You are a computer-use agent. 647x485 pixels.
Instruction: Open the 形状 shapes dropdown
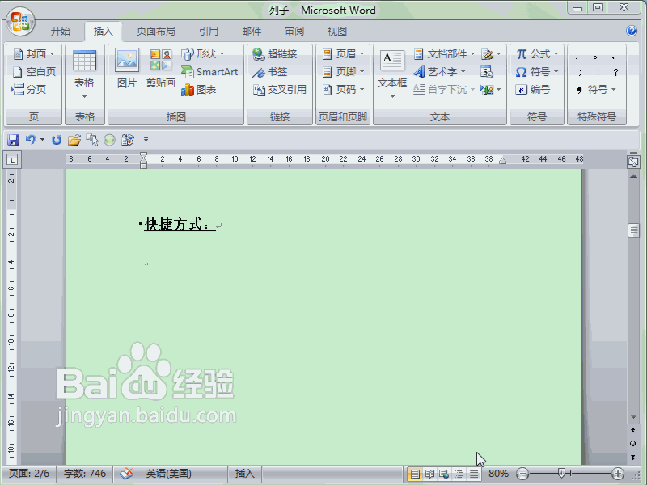pyautogui.click(x=209, y=55)
